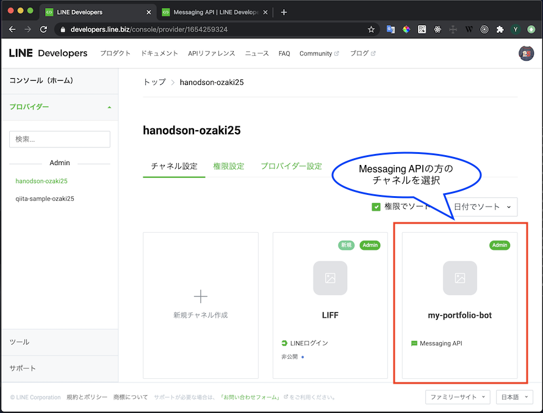The image size is (543, 413).
Task: Open the user account avatar in header
Action: click(x=526, y=53)
